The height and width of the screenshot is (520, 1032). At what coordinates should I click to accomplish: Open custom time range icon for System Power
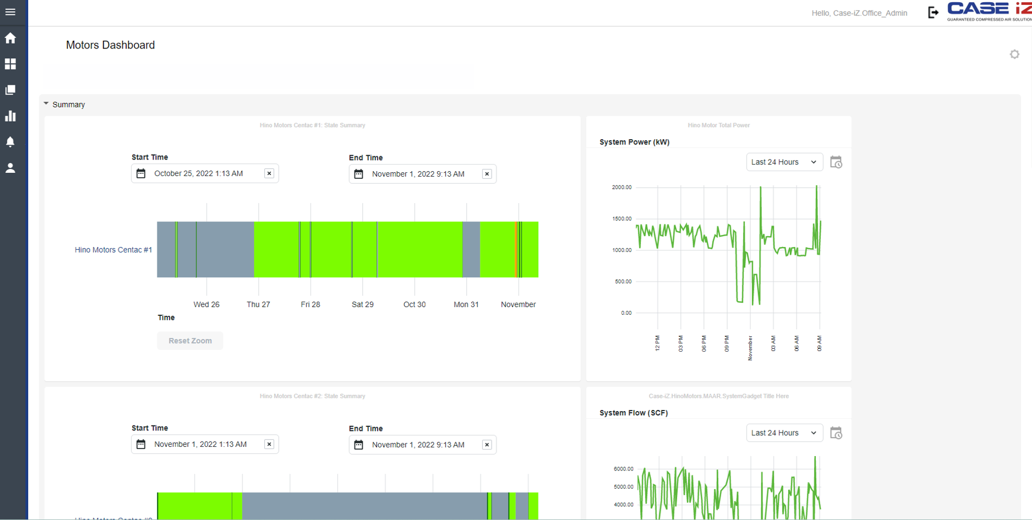[x=836, y=162]
